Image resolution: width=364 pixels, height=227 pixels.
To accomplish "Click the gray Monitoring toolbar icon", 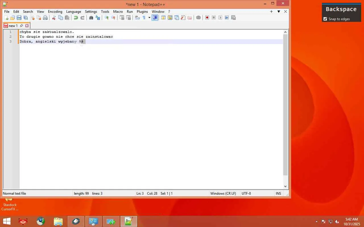I will pos(198,18).
